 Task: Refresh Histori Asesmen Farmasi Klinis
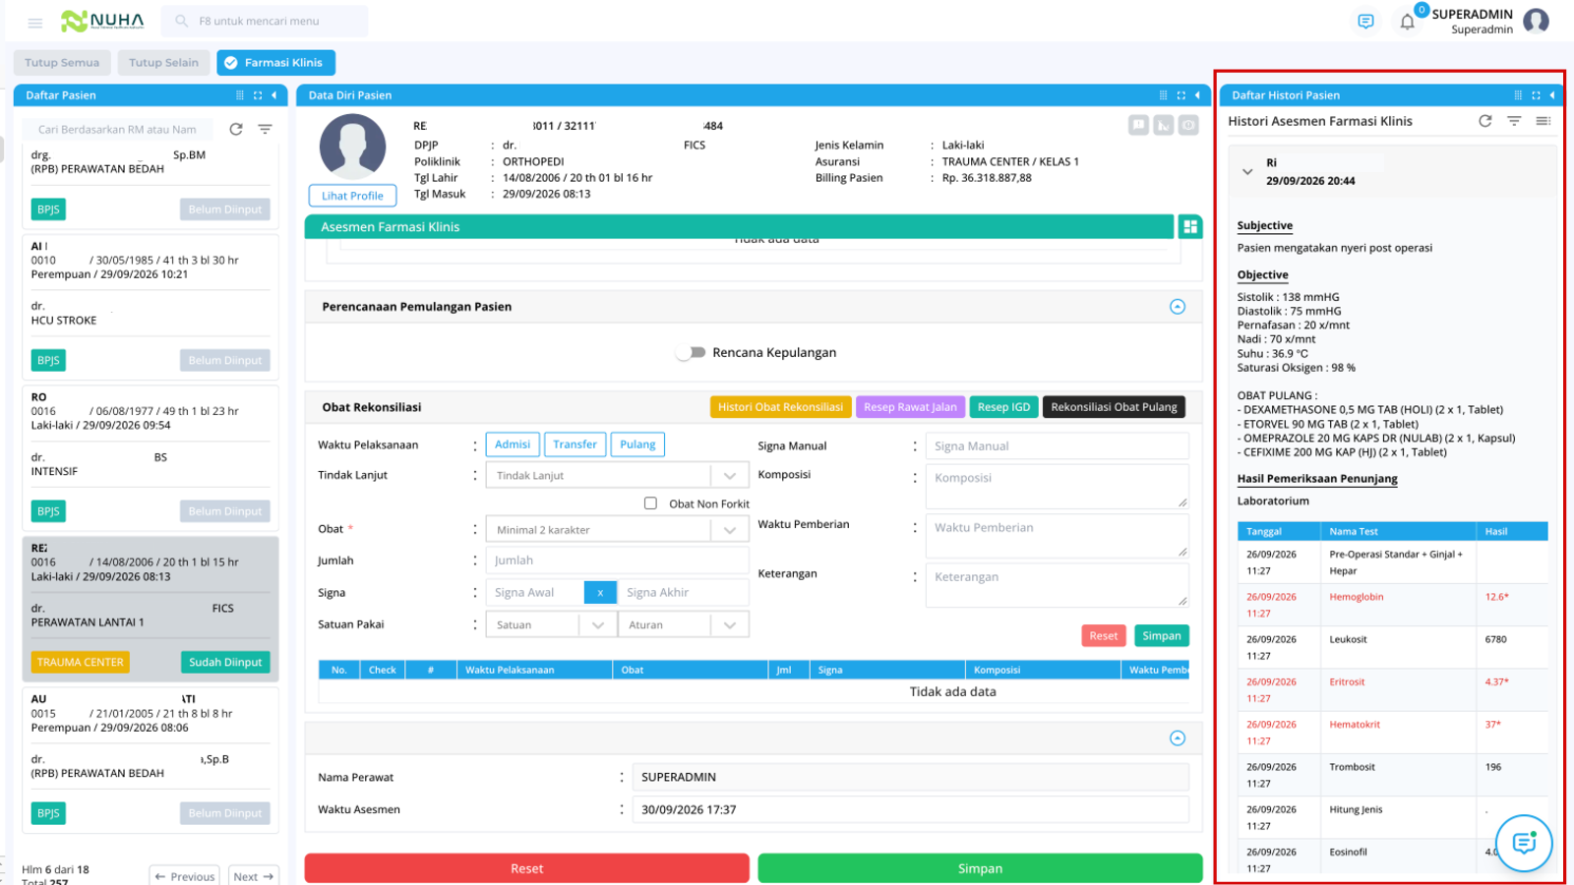[1485, 121]
